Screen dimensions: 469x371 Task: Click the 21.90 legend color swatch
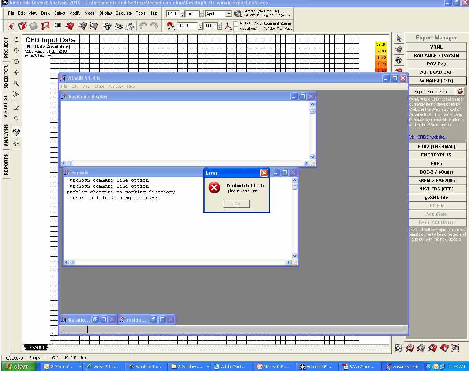tap(381, 51)
